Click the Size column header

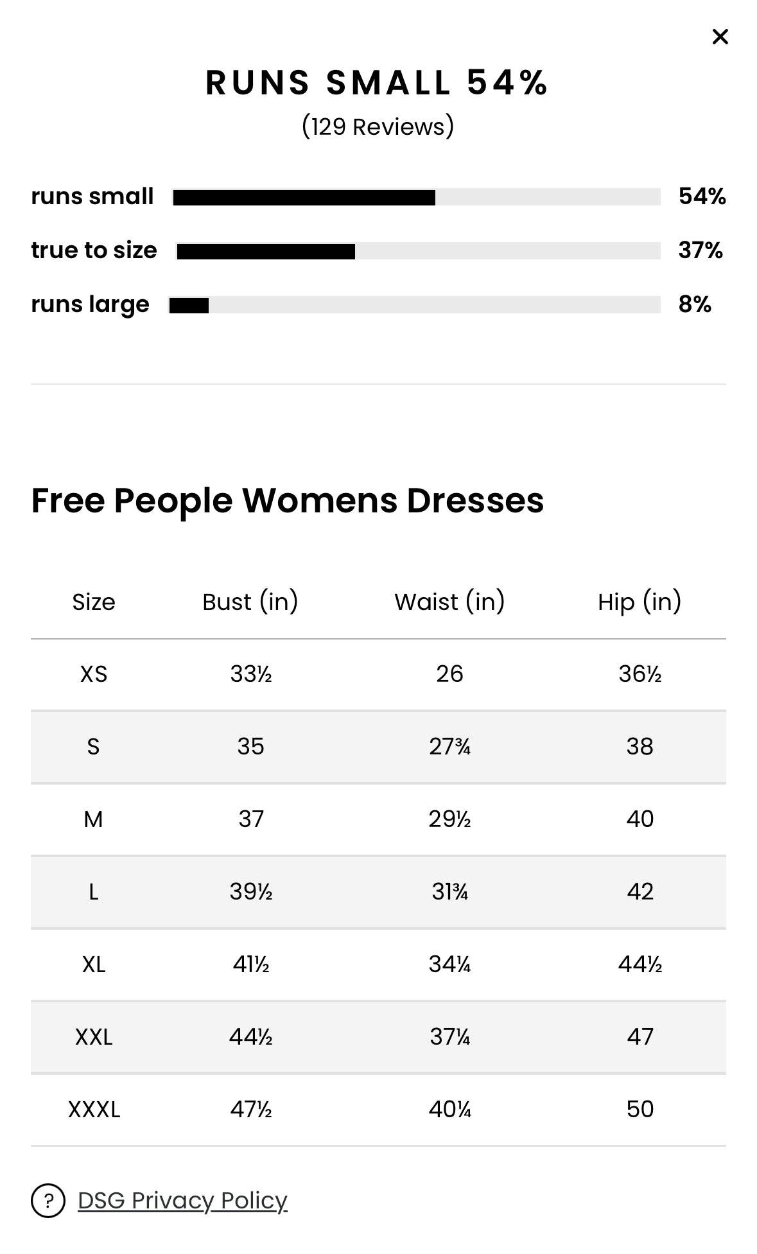click(x=94, y=602)
